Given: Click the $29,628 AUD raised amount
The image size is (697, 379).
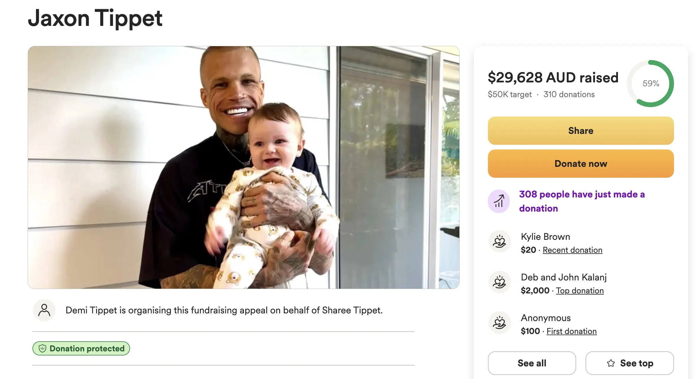Looking at the screenshot, I should click(x=553, y=78).
